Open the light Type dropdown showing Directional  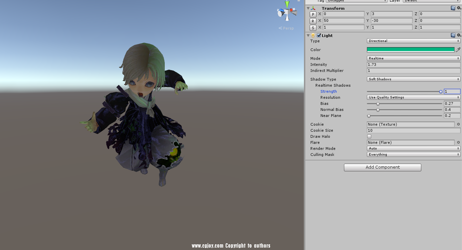point(414,41)
